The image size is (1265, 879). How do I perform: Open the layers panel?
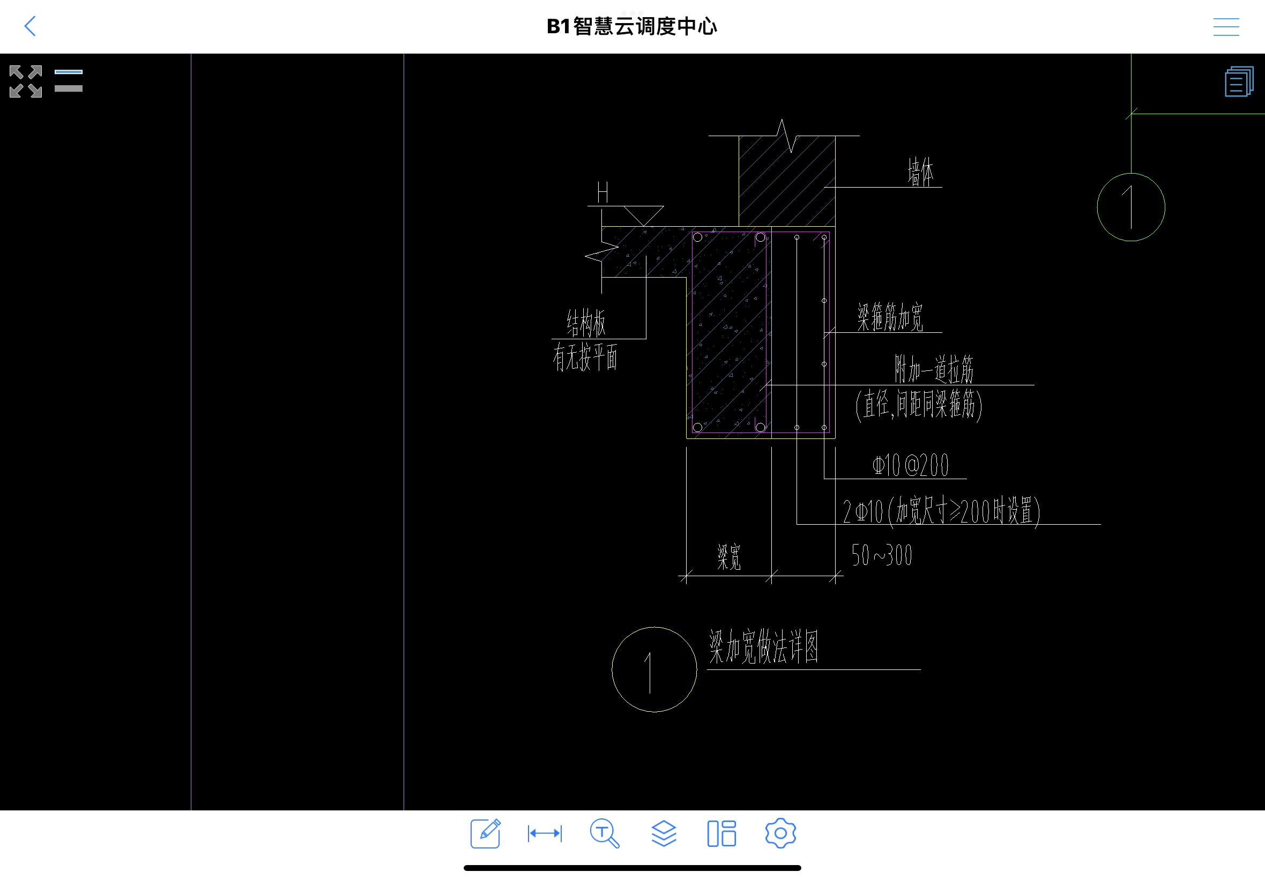pos(664,833)
